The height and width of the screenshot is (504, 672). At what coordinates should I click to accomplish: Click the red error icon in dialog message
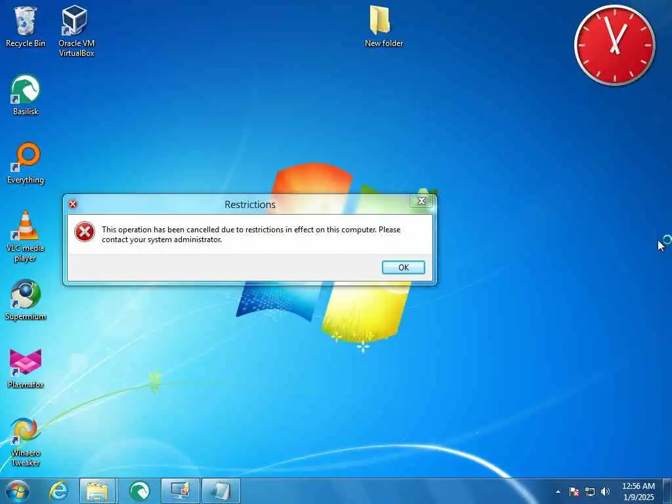(x=85, y=232)
